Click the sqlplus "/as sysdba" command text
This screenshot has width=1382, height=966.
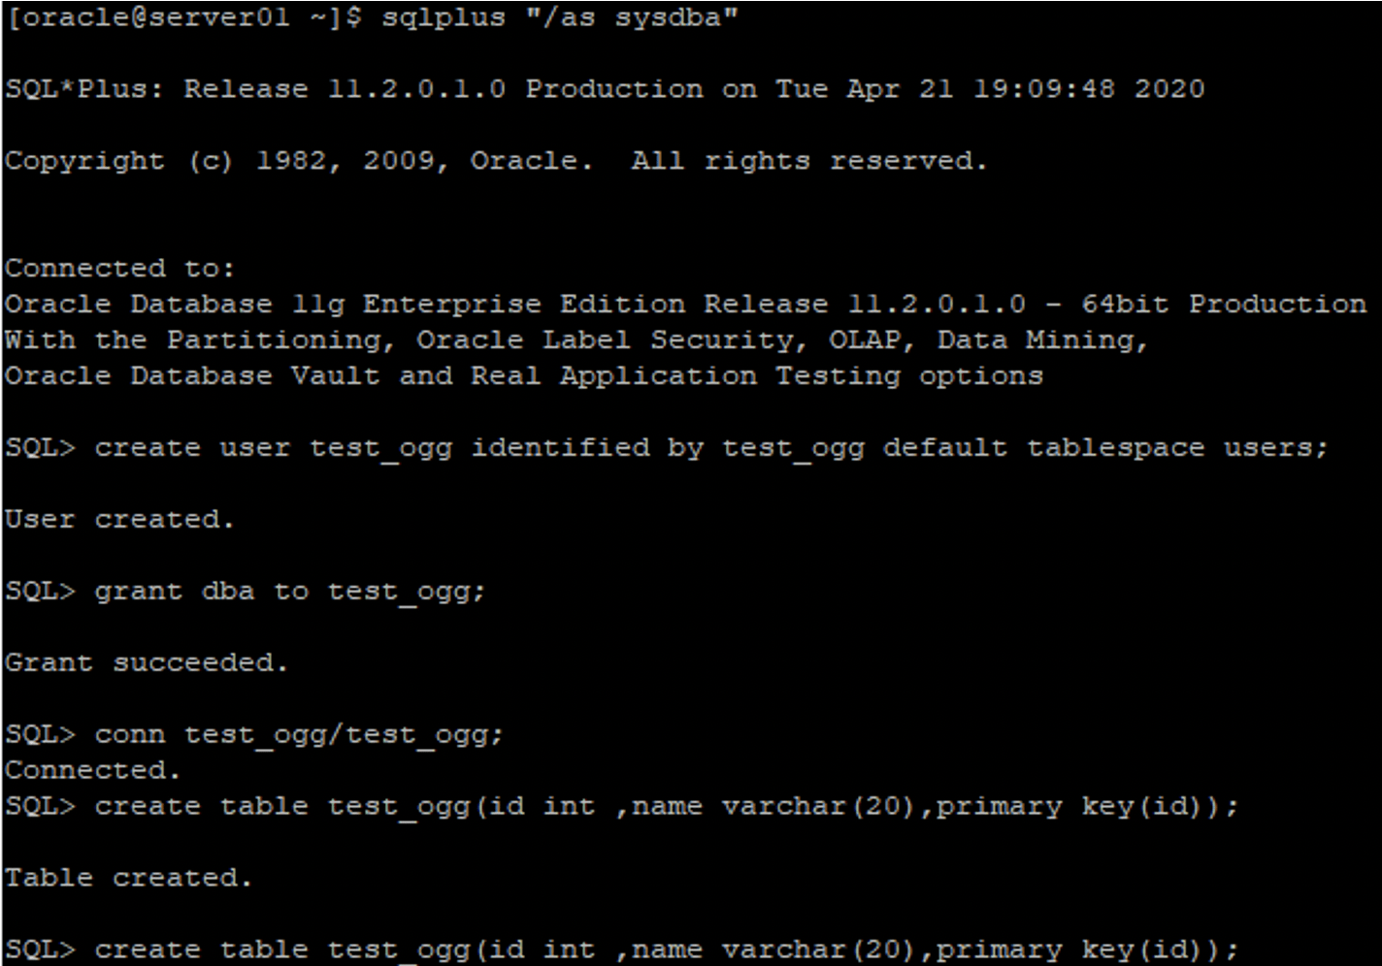pos(559,18)
